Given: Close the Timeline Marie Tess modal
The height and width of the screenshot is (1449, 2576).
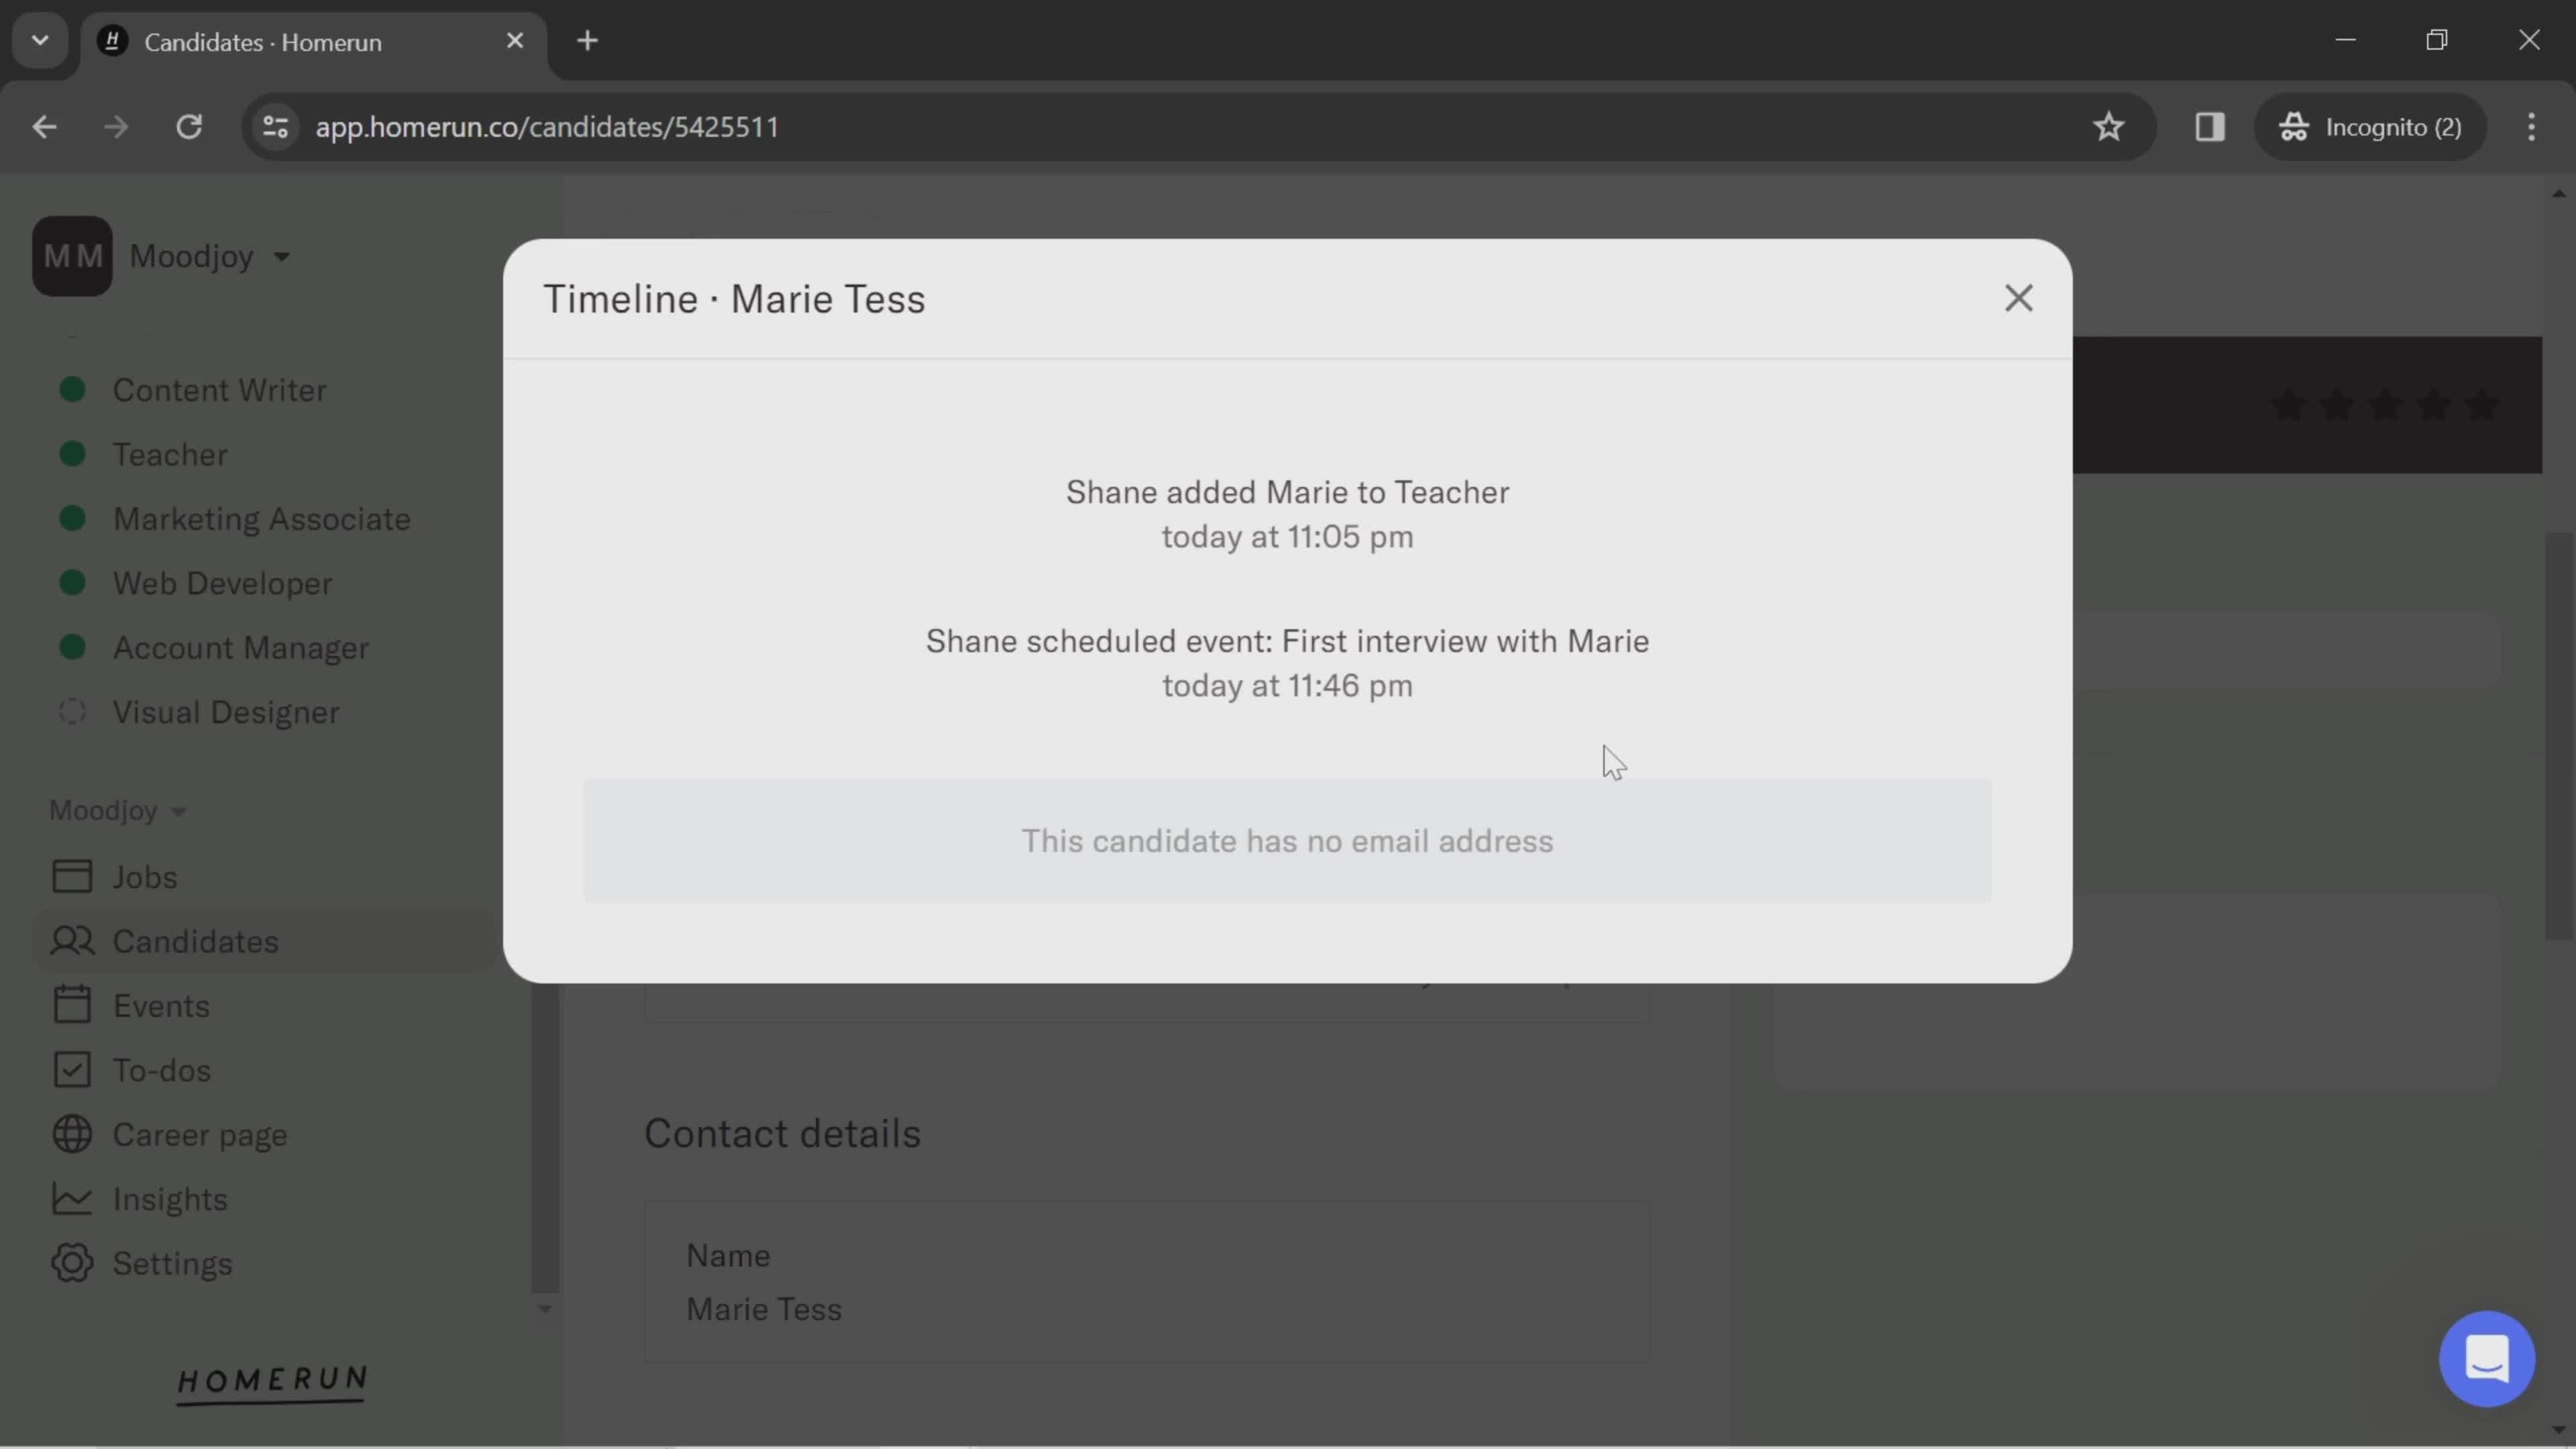Looking at the screenshot, I should pyautogui.click(x=2017, y=297).
